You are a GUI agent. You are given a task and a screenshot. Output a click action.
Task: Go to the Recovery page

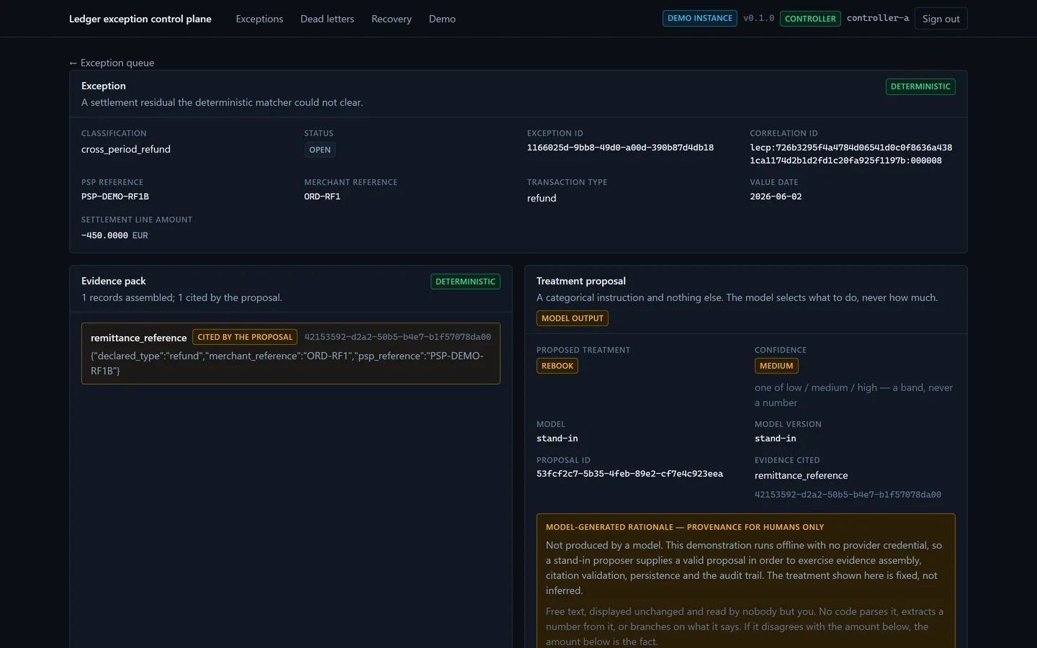point(391,19)
